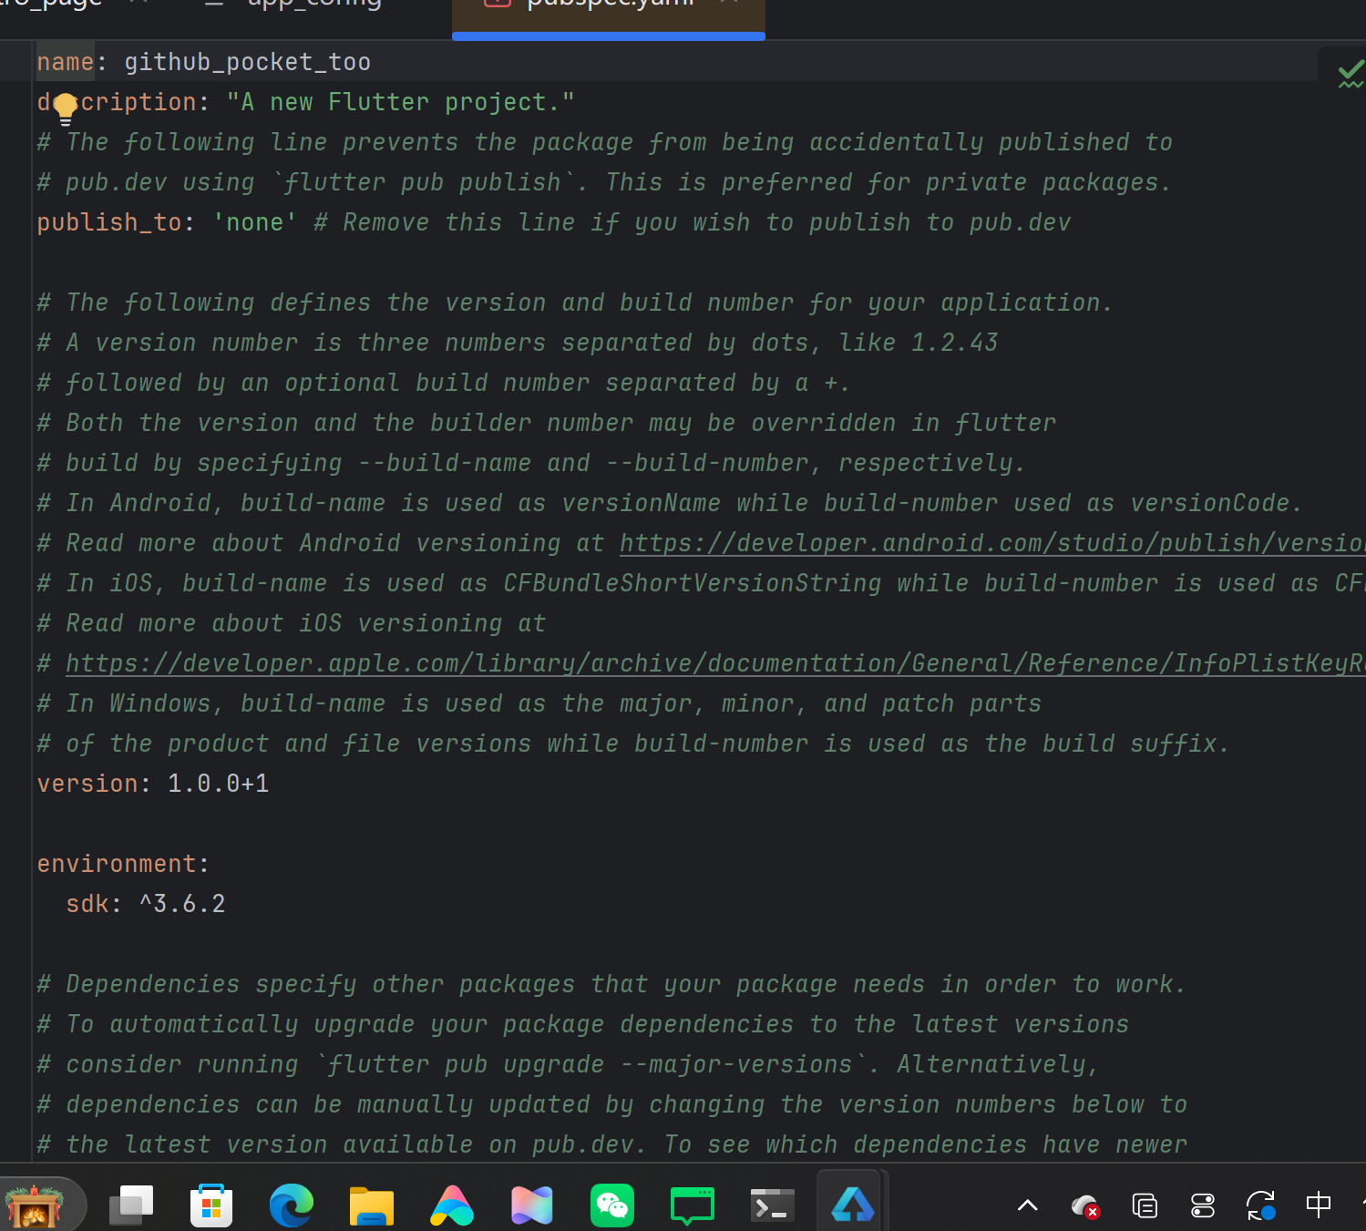Viewport: 1366px width, 1231px height.
Task: Open the Terminal from the taskbar
Action: [771, 1205]
